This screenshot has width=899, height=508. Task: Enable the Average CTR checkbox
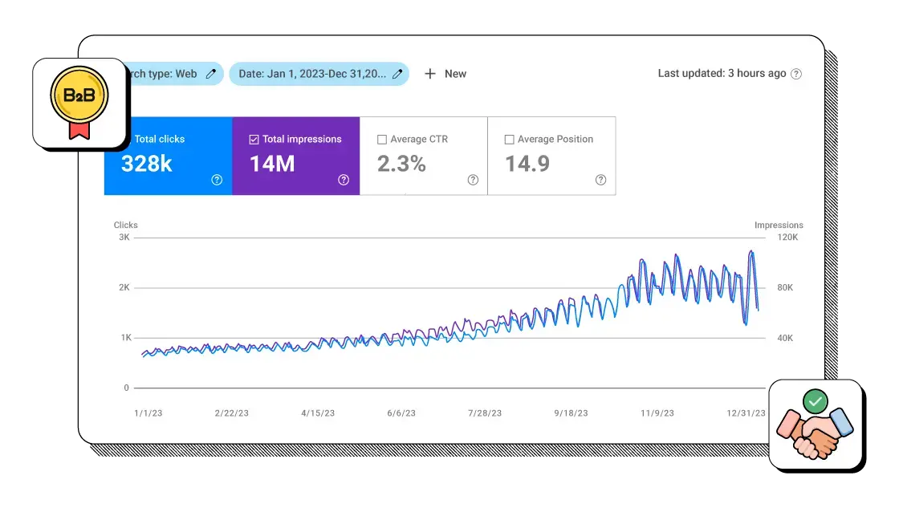click(382, 140)
